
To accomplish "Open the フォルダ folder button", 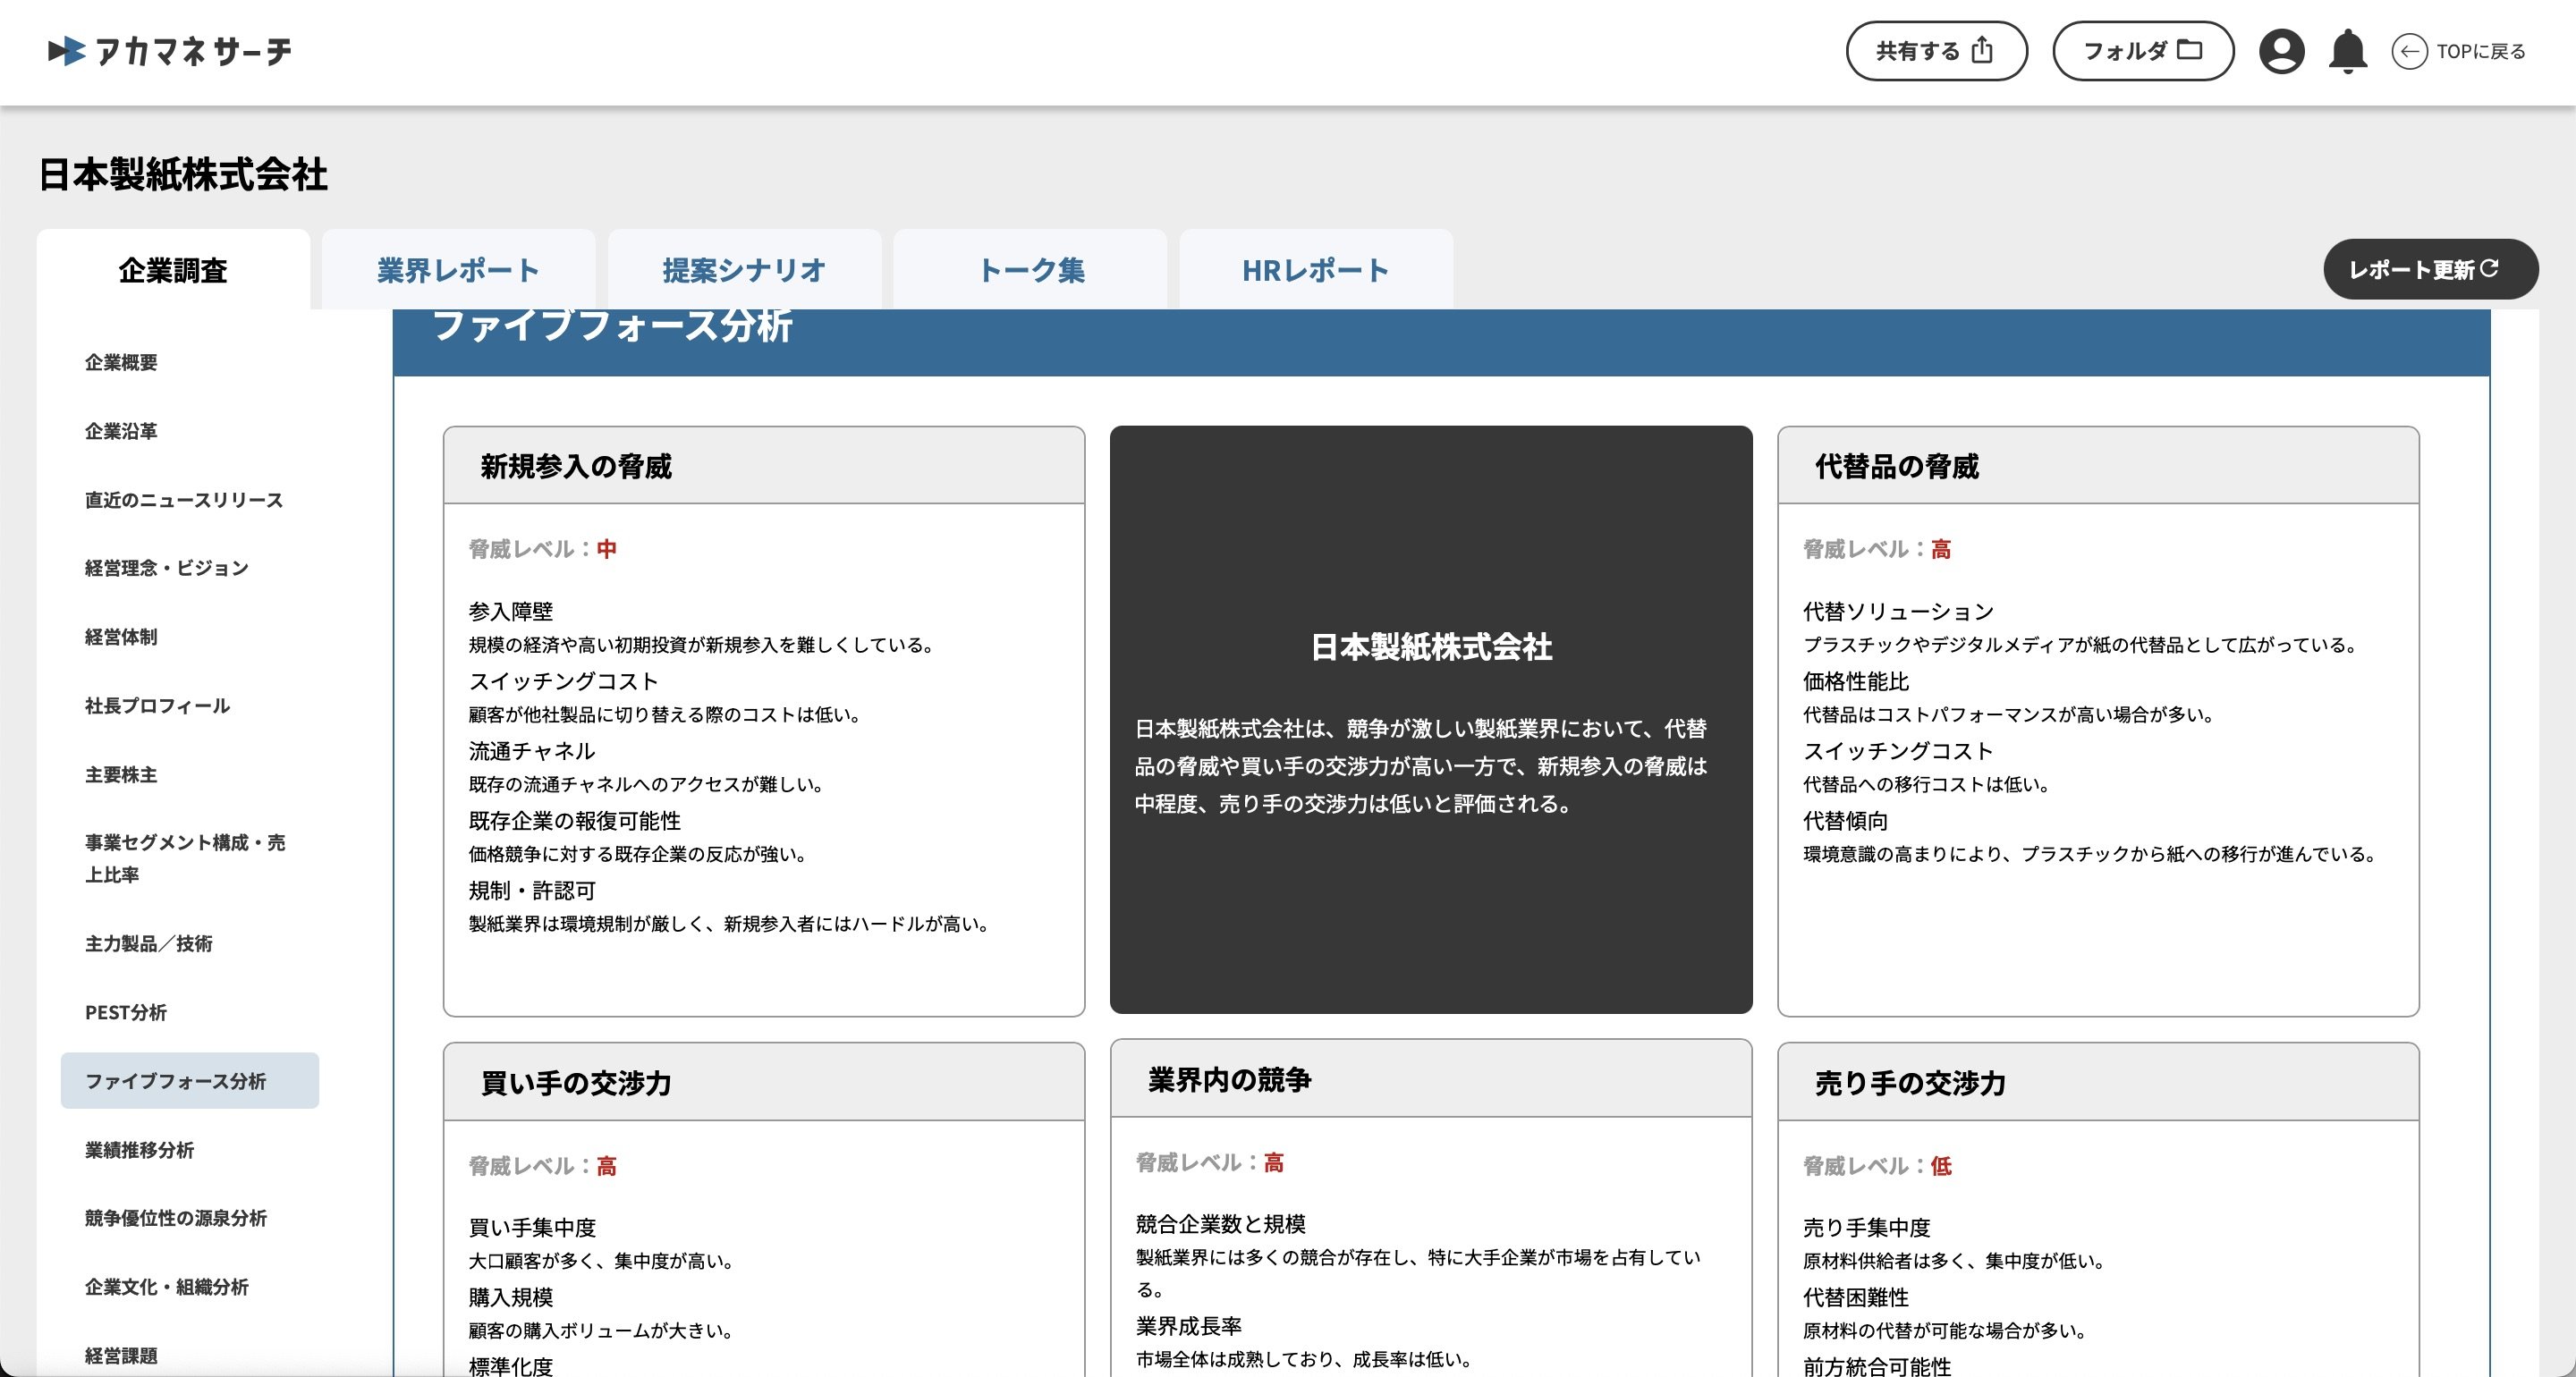I will [2143, 51].
